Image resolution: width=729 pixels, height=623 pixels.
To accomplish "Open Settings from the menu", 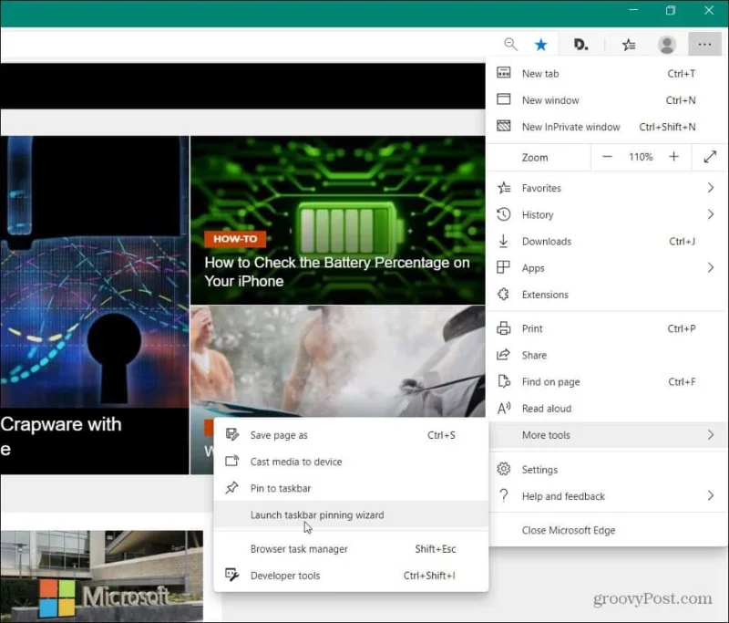I will point(606,470).
